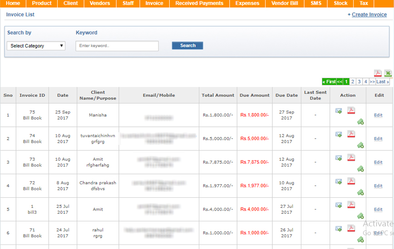
Task: Export invoice list to Excel
Action: [x=388, y=73]
